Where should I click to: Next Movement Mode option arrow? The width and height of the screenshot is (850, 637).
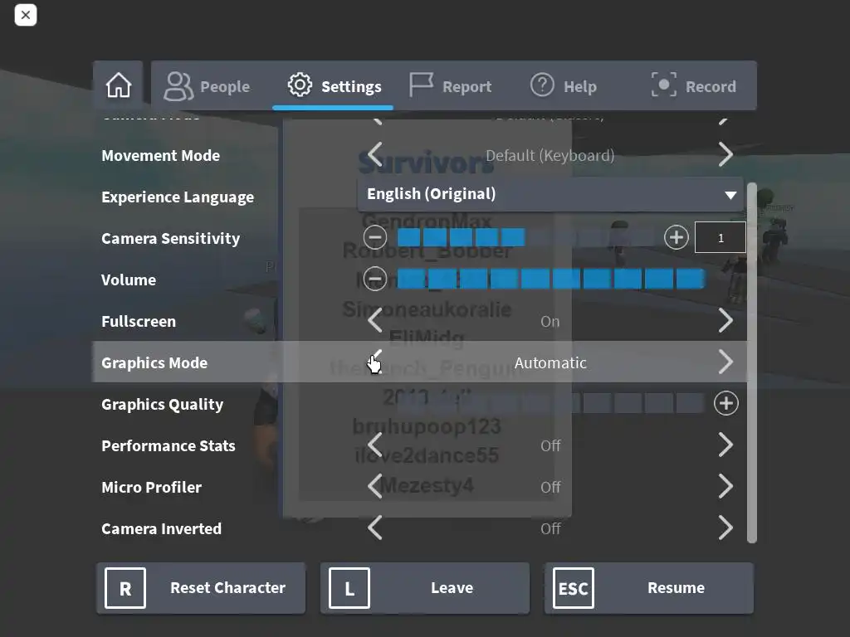tap(725, 155)
